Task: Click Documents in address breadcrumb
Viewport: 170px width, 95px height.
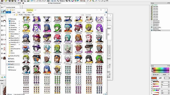Action: click(x=27, y=15)
